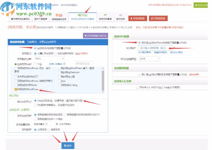Open the 发布数据范围 dropdown

click(x=49, y=59)
